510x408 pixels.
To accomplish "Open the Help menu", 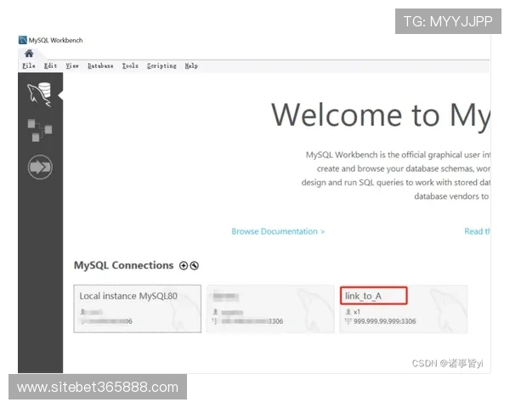I will [191, 65].
